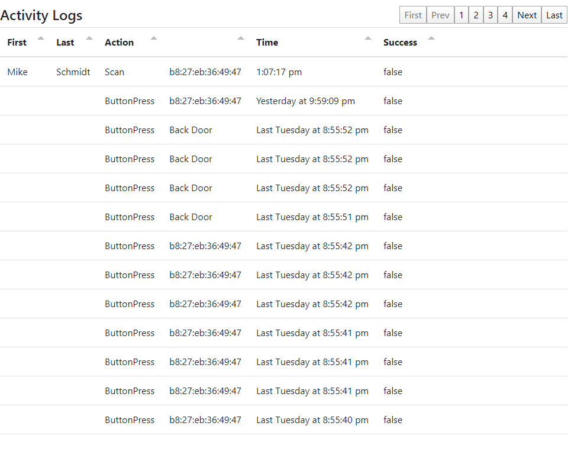The height and width of the screenshot is (458, 571).
Task: Select page 1 in the pagination bar
Action: [x=462, y=14]
